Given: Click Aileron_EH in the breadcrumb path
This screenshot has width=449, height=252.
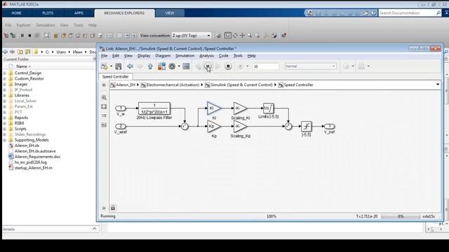Looking at the screenshot, I should pyautogui.click(x=126, y=85).
